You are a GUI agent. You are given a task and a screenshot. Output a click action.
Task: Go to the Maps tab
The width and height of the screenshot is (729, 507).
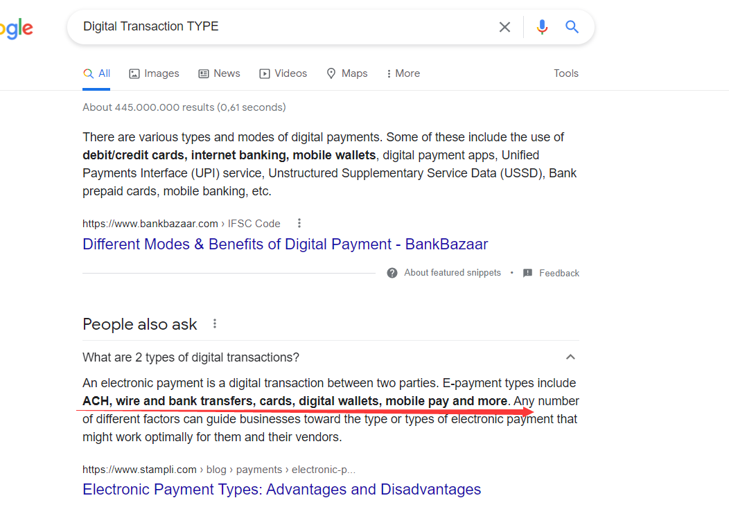point(346,73)
